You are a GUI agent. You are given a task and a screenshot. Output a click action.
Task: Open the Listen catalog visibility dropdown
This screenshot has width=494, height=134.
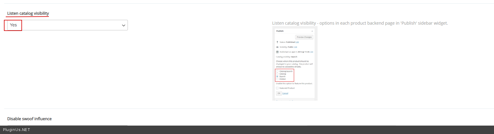[x=67, y=25]
